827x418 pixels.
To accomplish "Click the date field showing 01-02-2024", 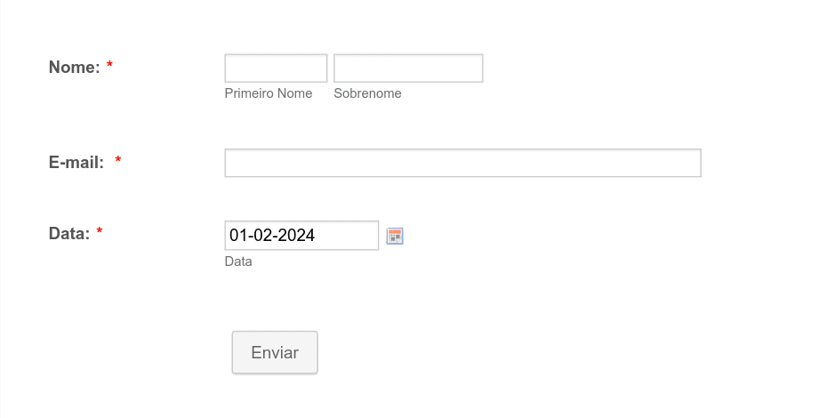I will [301, 236].
